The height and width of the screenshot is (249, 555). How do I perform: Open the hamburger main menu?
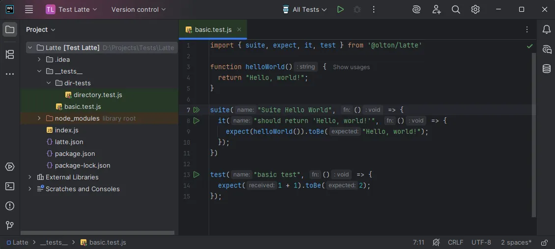point(29,9)
